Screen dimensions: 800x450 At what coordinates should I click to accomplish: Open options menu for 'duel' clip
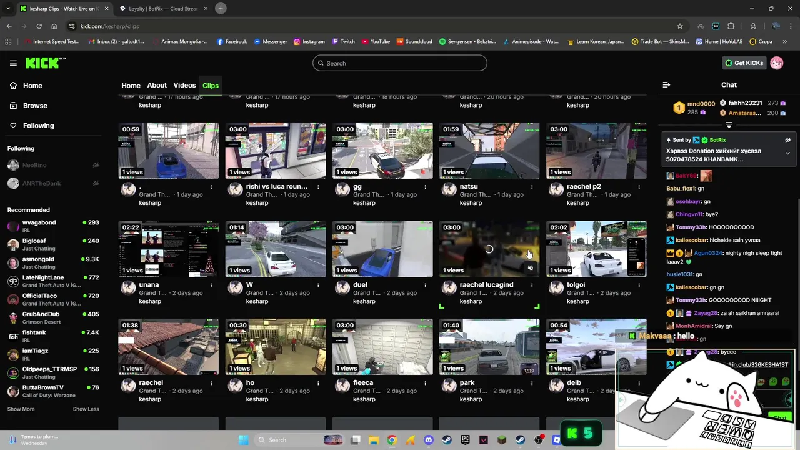coord(425,285)
